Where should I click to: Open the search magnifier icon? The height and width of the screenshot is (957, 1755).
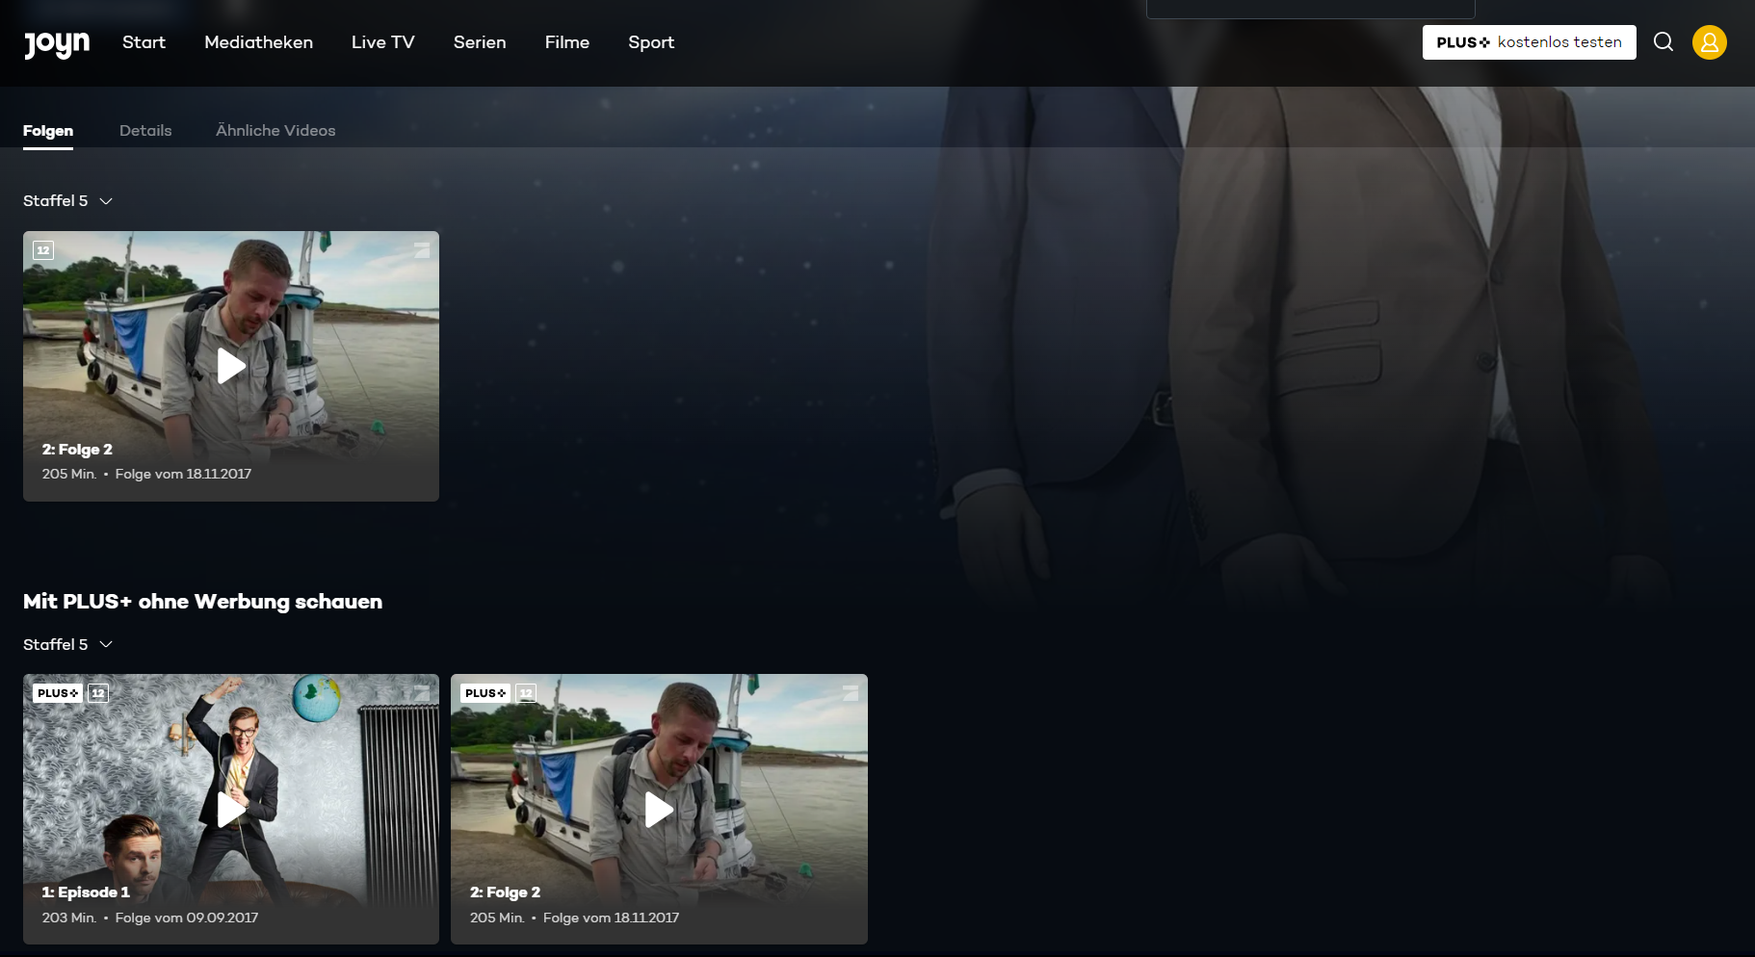1663,41
